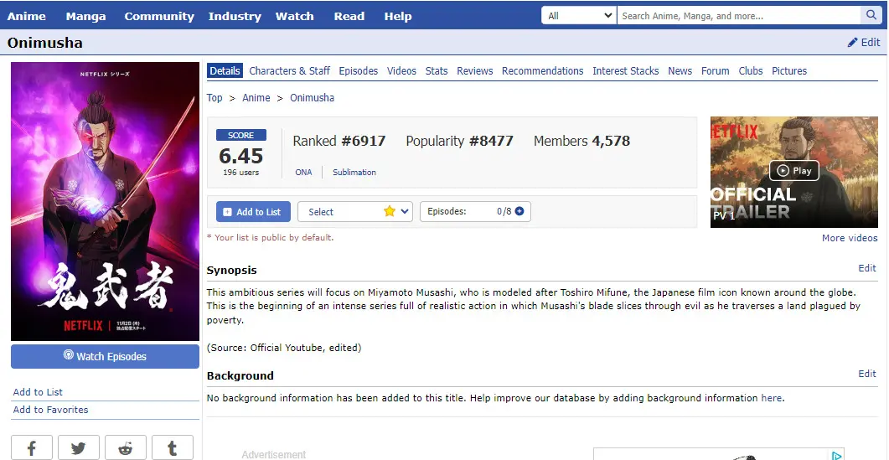The width and height of the screenshot is (889, 460).
Task: Click the blue Add to List button
Action: 253,211
